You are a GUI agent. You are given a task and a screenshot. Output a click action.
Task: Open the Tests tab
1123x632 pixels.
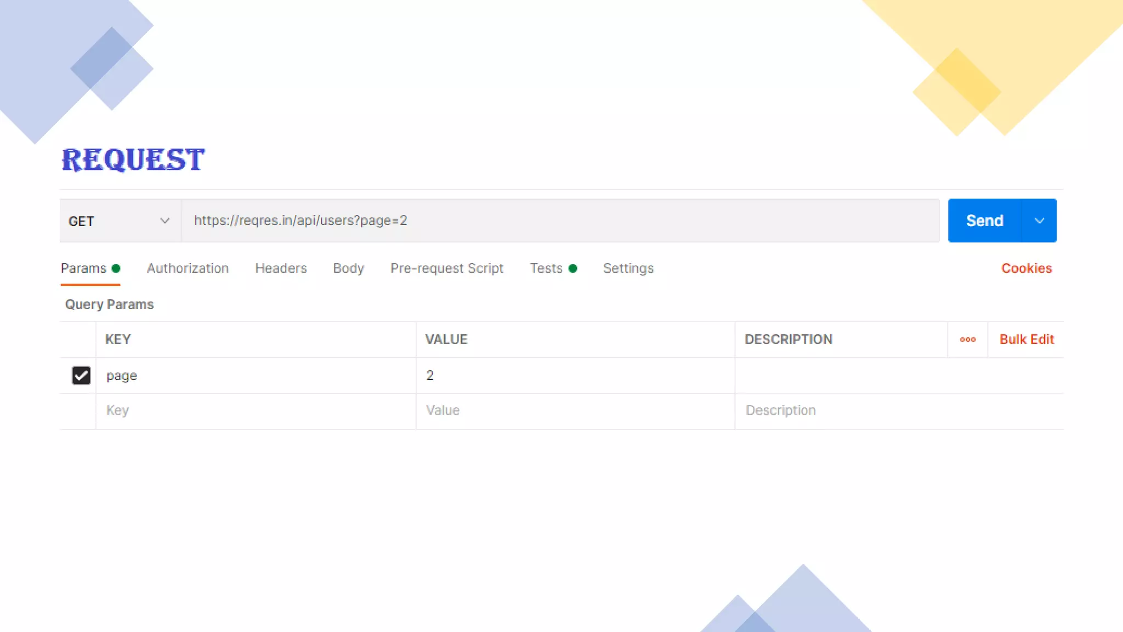546,268
